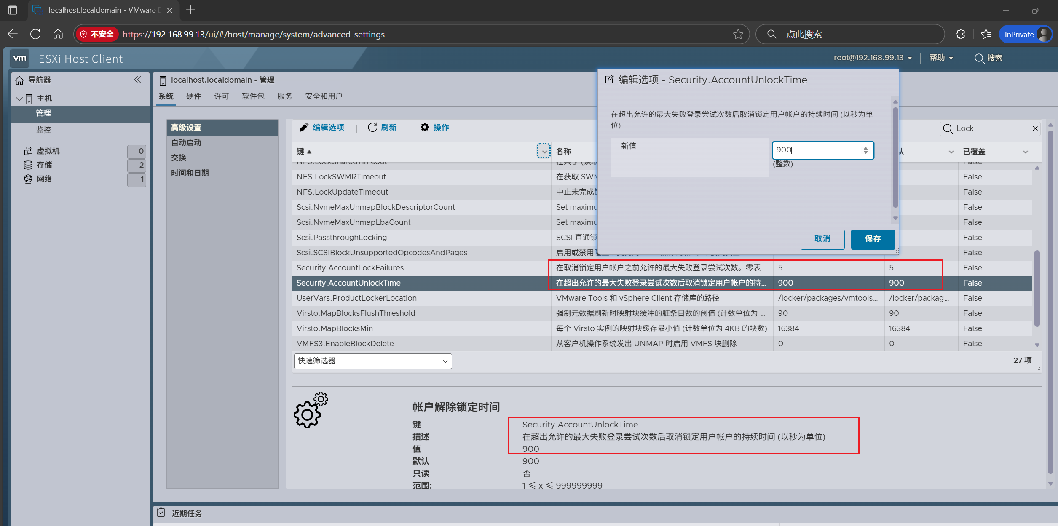Switch to the 软件包 tab
Viewport: 1058px width, 526px height.
tap(253, 96)
